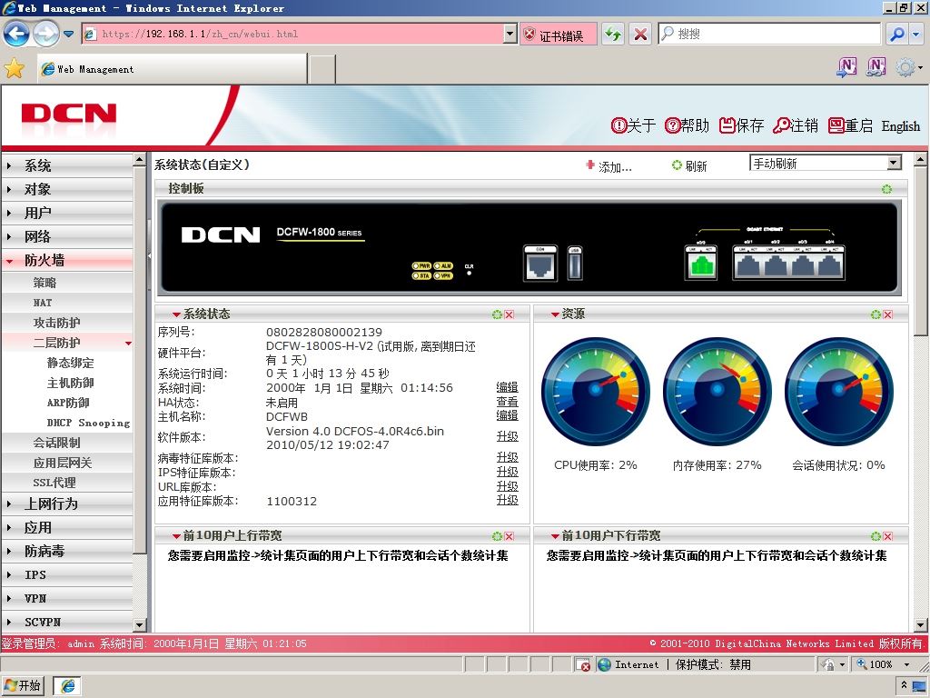Click the sidebar scroll down arrow
930x698 pixels.
pos(139,625)
